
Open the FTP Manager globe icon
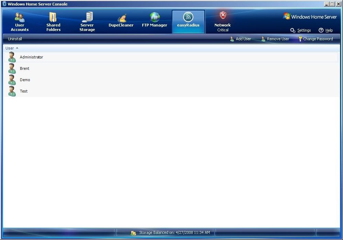[x=155, y=17]
